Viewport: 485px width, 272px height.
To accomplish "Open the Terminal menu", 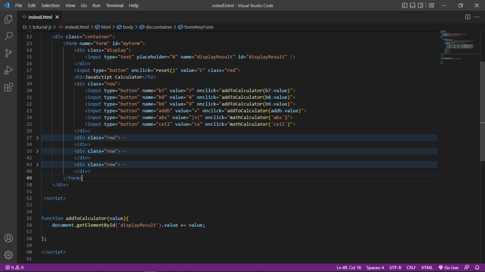I will point(114,5).
